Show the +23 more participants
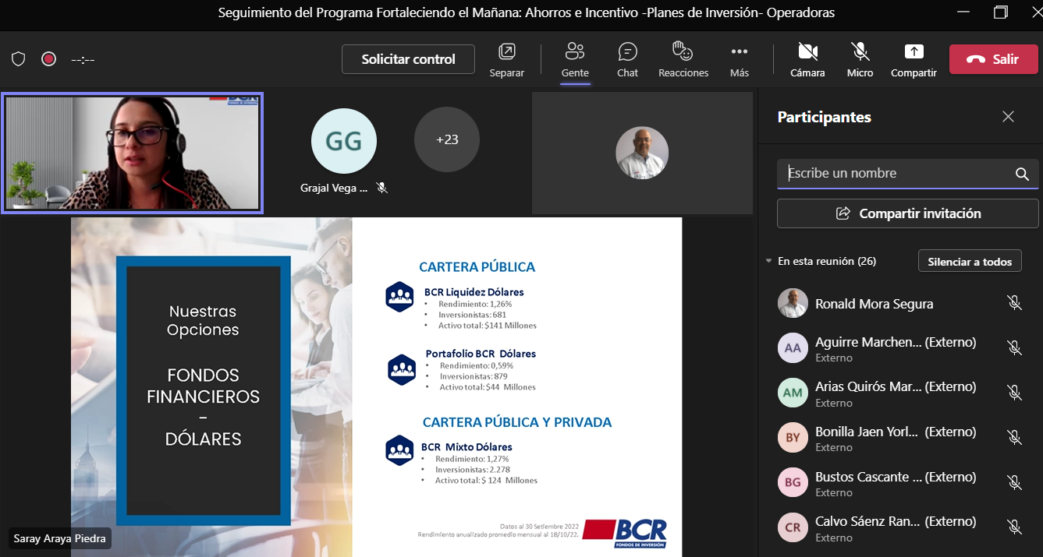This screenshot has width=1043, height=557. click(x=447, y=139)
